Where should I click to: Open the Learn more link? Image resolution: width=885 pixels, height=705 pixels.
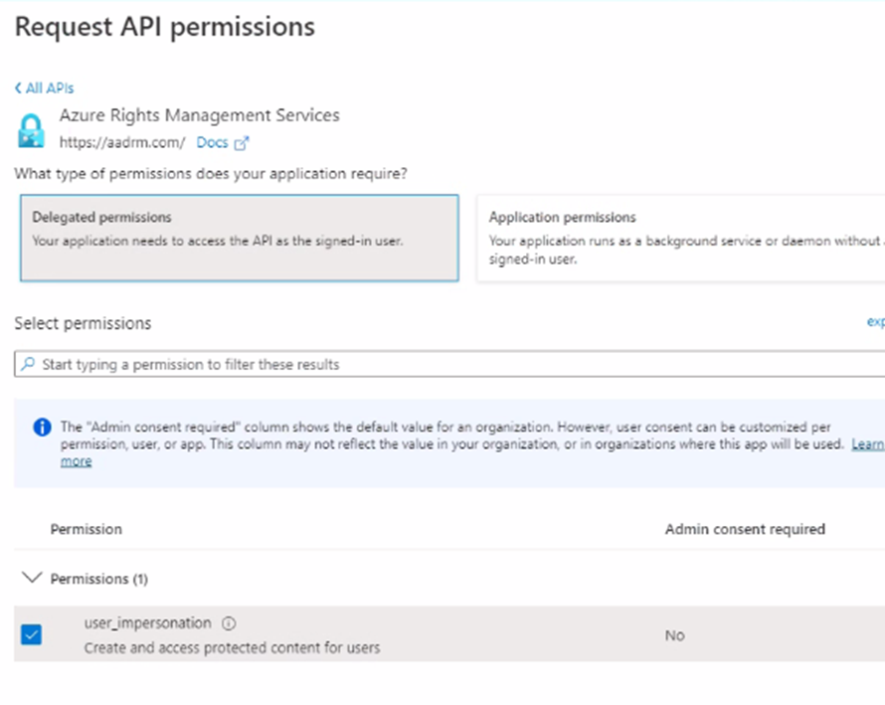[x=867, y=444]
